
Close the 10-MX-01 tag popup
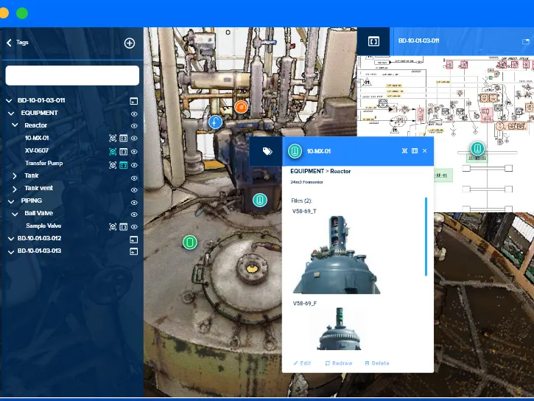point(425,151)
